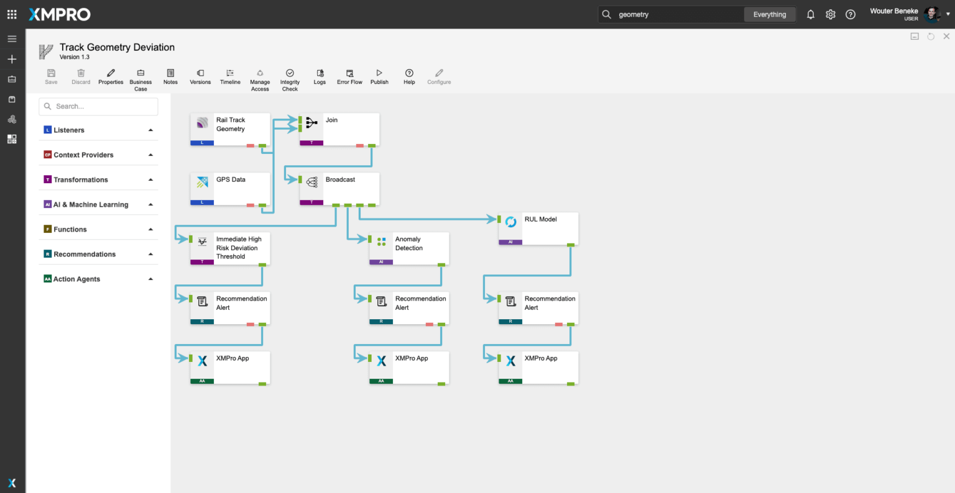This screenshot has height=493, width=955.
Task: Click Manage Access in the toolbar
Action: [260, 77]
